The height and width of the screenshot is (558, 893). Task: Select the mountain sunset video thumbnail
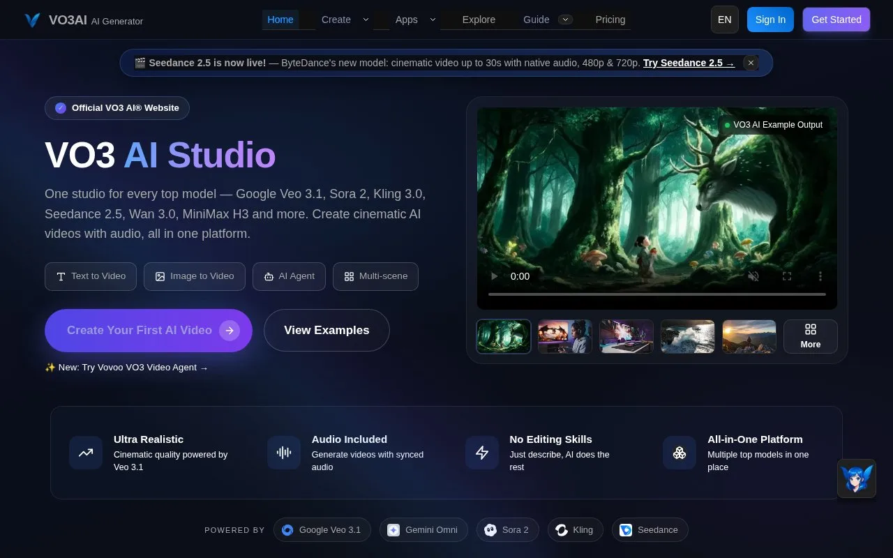749,336
